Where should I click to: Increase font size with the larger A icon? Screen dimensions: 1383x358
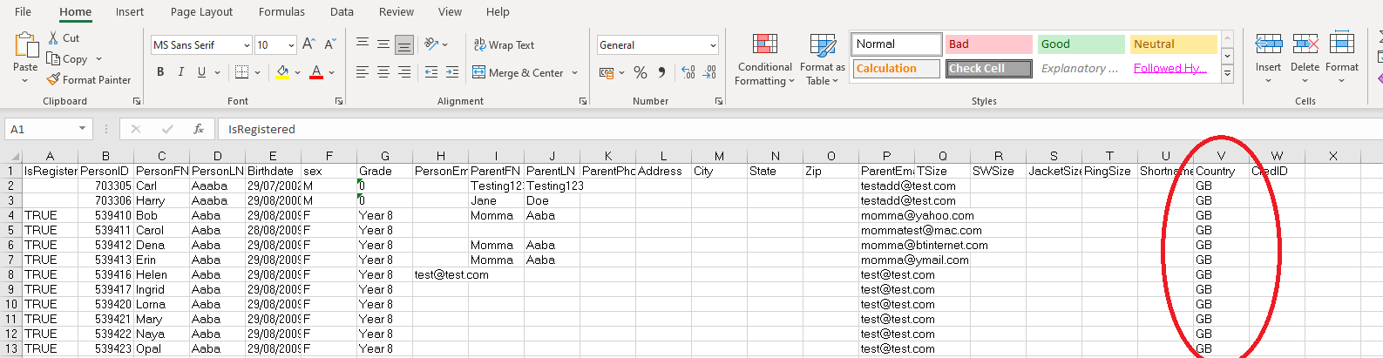pos(308,44)
